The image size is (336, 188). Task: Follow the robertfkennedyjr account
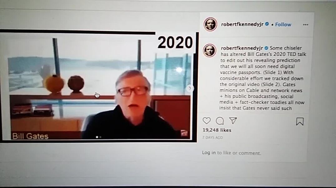point(283,25)
